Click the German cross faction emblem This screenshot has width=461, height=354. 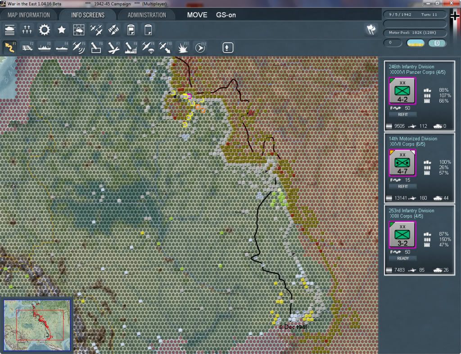(455, 15)
